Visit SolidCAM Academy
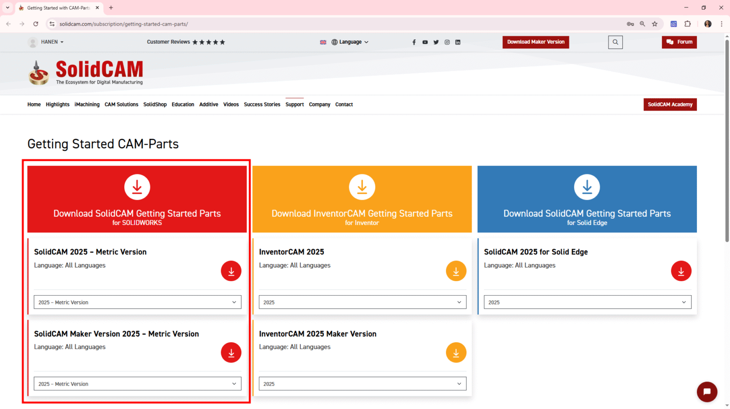 pos(670,105)
